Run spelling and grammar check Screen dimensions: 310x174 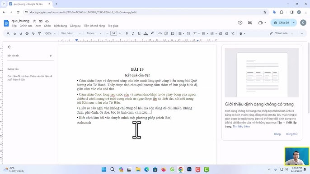click(x=33, y=33)
